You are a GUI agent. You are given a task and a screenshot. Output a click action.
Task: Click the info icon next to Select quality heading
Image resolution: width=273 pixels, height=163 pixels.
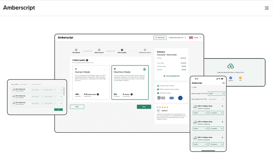pos(87,60)
